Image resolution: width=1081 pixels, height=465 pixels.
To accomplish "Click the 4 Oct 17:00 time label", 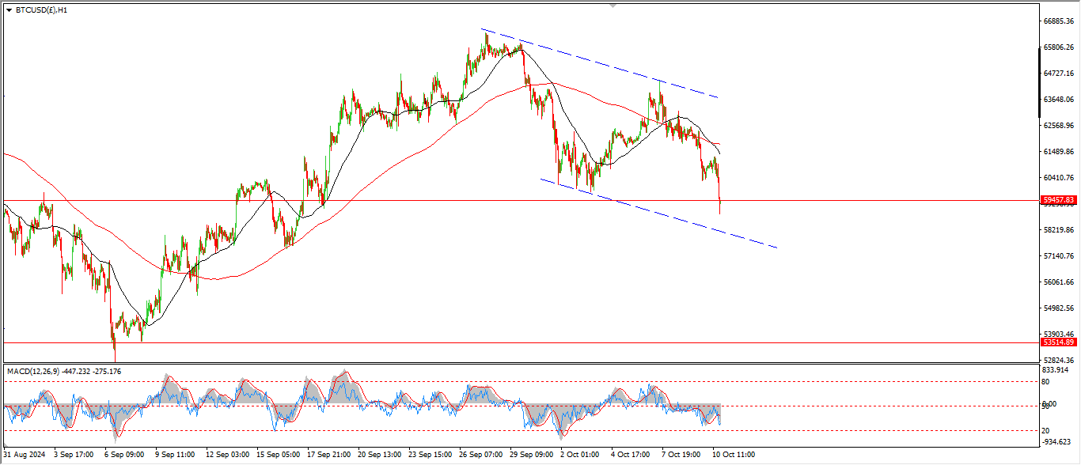I will [631, 455].
